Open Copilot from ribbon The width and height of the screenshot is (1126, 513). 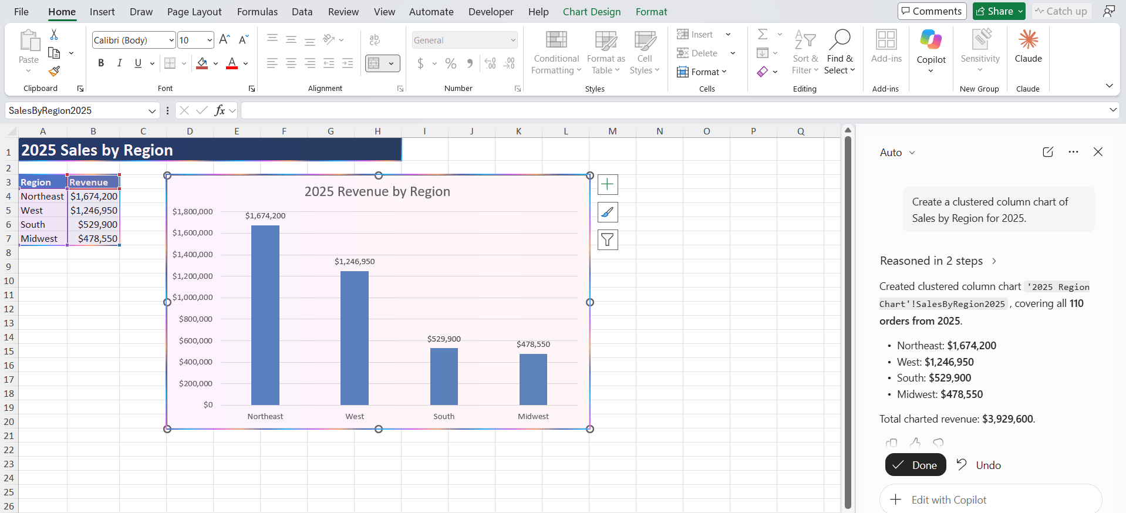[x=931, y=51]
